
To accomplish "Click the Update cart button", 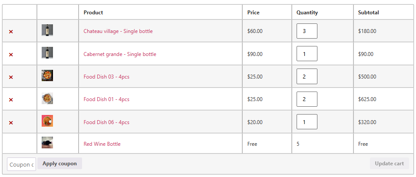I will (x=390, y=164).
